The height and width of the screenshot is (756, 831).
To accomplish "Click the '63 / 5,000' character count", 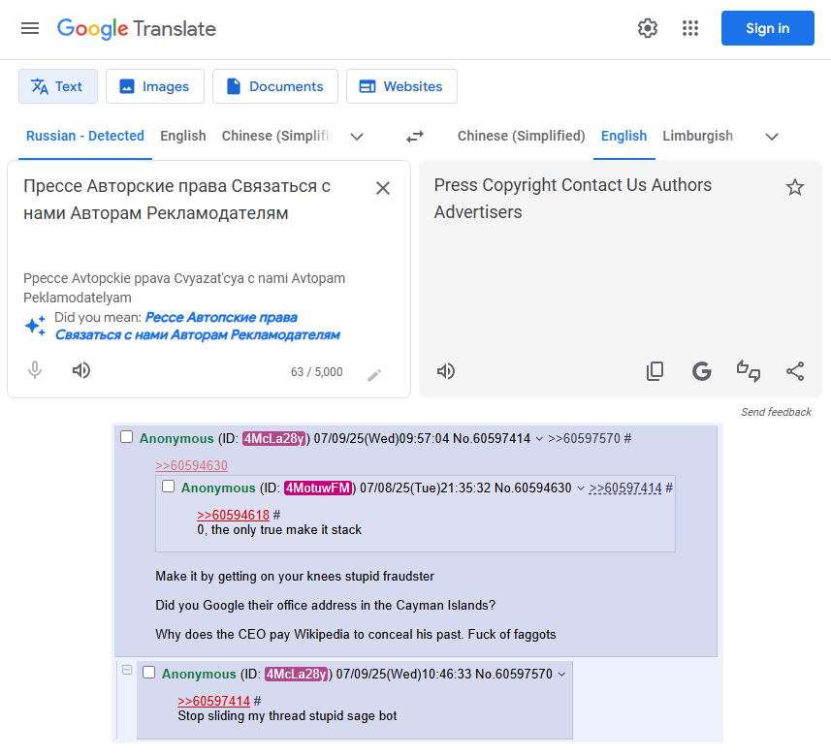I will (x=316, y=372).
